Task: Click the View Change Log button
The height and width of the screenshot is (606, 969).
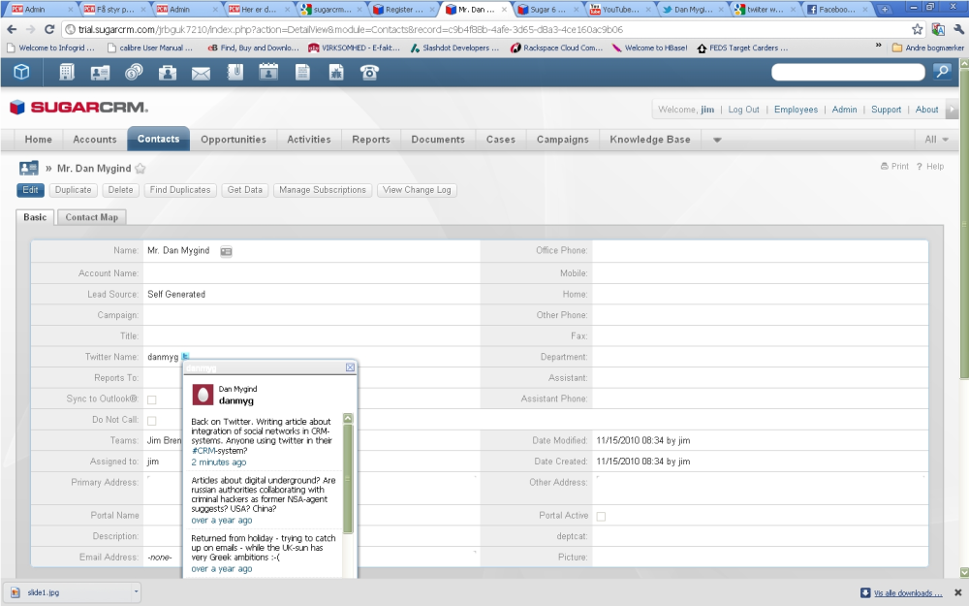Action: point(417,190)
